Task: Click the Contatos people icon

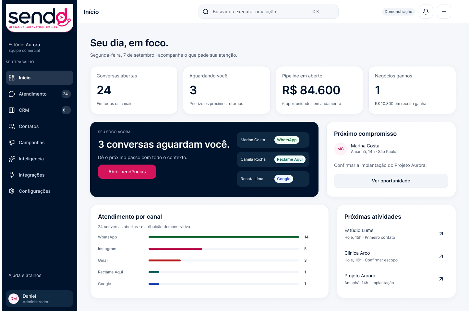Action: (12, 126)
